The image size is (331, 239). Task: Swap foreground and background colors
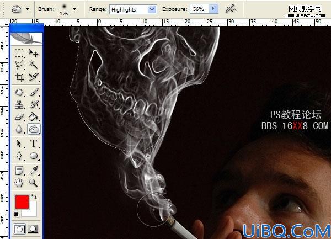point(34,196)
